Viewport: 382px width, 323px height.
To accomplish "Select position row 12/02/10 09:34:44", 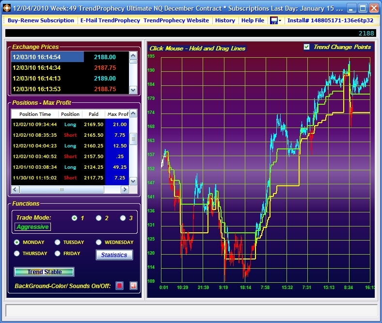I will pyautogui.click(x=70, y=124).
